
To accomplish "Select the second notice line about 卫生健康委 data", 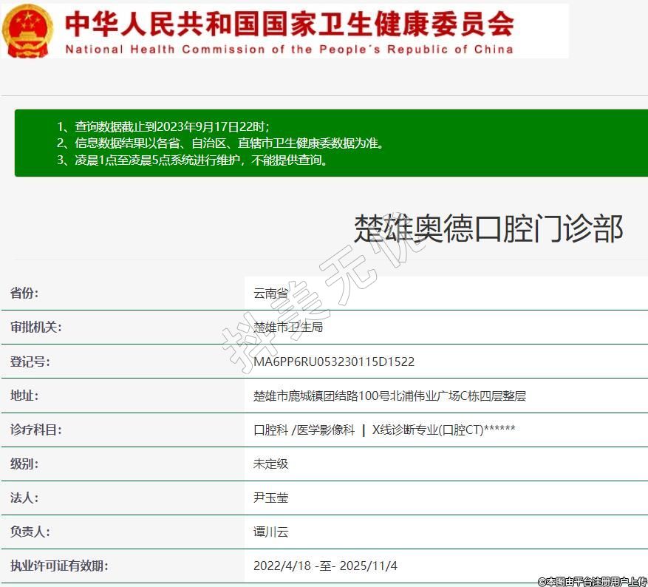I will click(x=220, y=143).
